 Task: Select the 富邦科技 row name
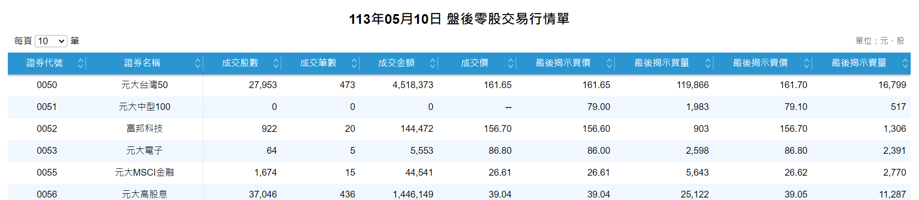[145, 129]
